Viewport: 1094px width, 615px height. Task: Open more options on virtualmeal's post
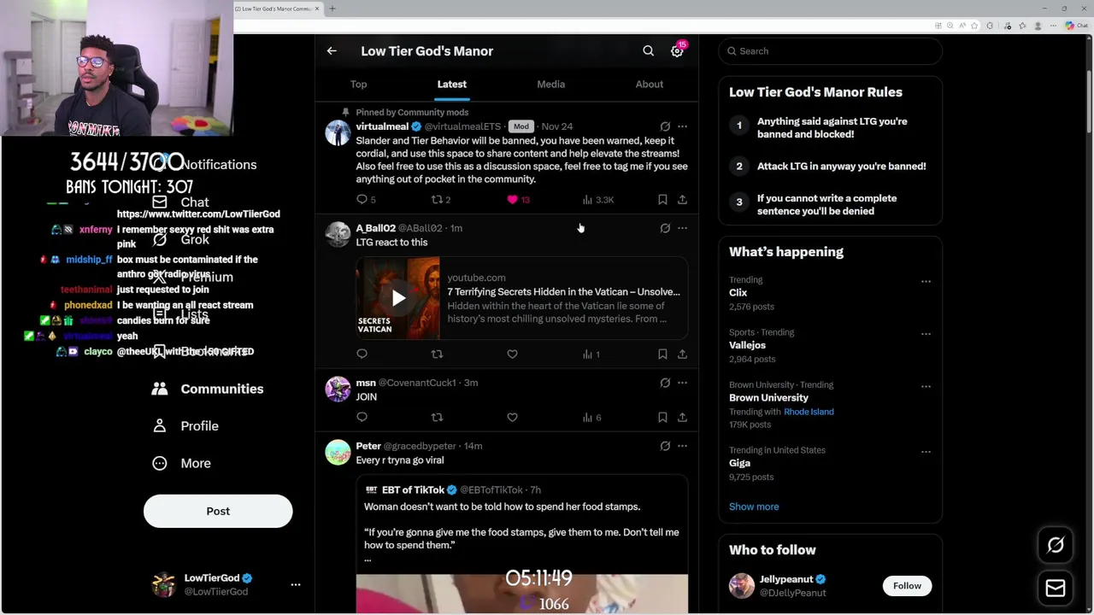click(682, 126)
